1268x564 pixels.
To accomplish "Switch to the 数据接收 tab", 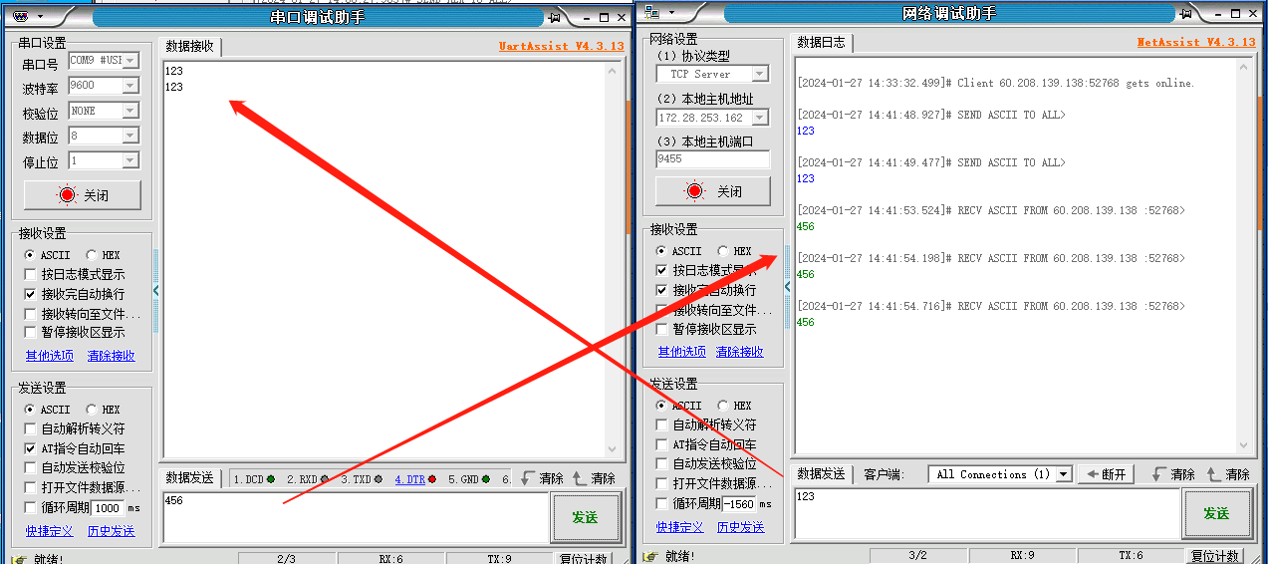I will point(189,46).
